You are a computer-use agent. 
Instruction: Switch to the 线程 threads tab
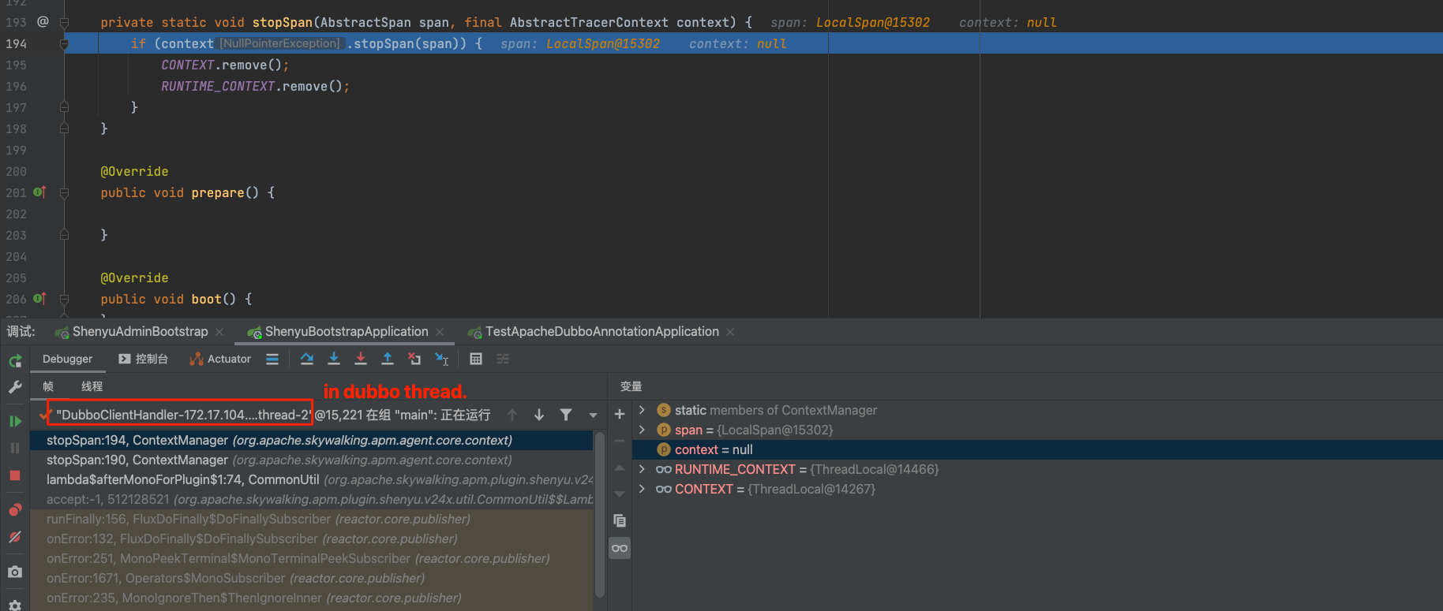[x=92, y=386]
